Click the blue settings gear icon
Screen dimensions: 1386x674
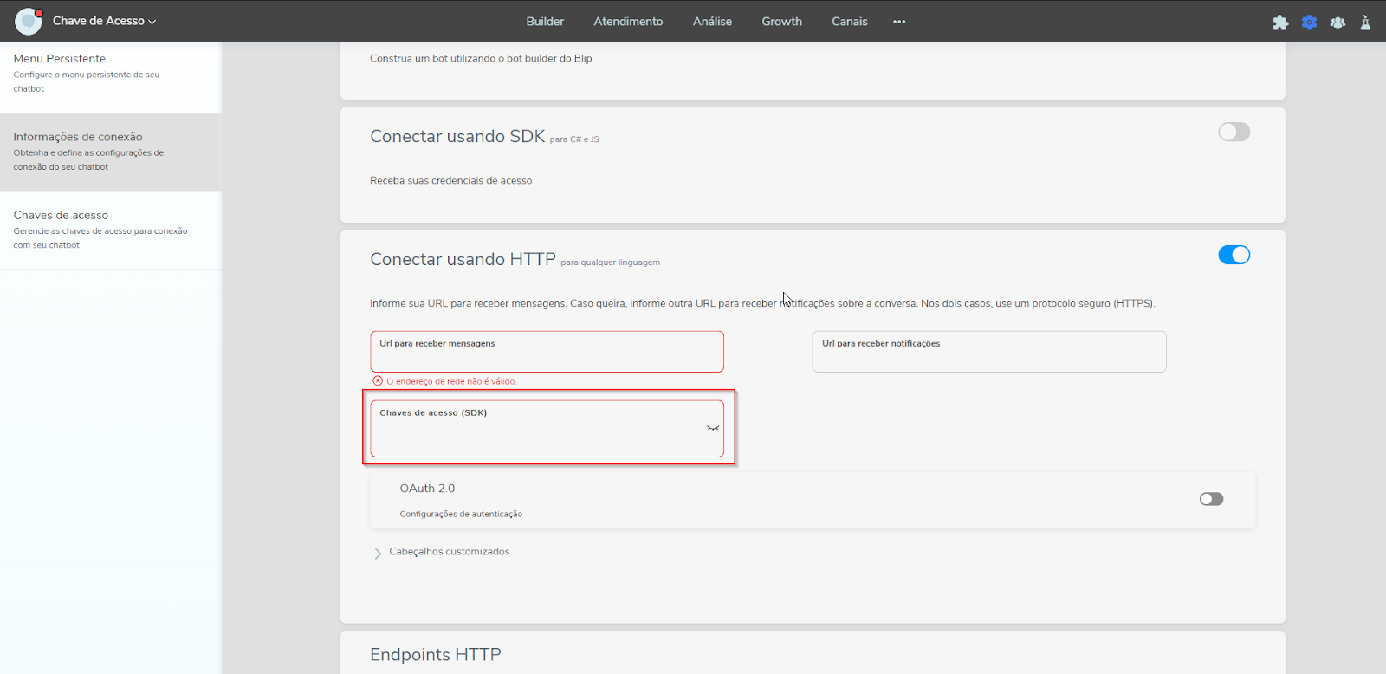[x=1309, y=23]
